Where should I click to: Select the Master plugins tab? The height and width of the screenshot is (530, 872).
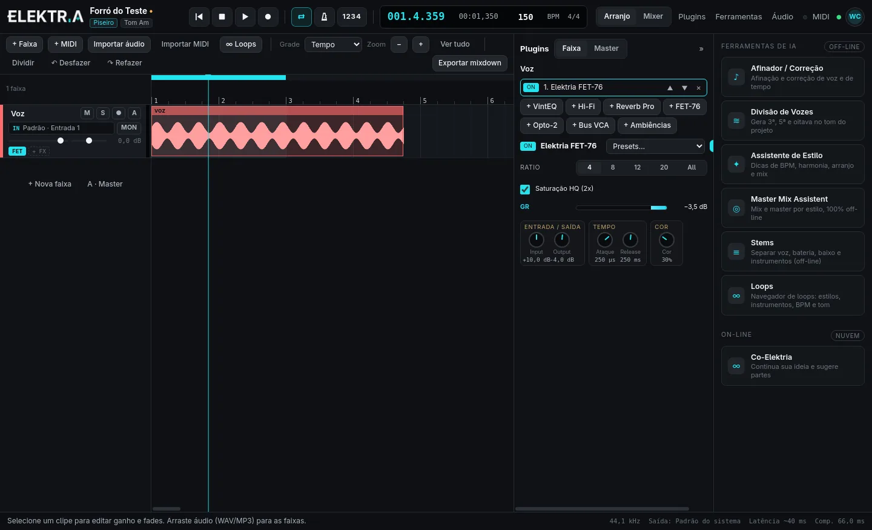coord(606,48)
